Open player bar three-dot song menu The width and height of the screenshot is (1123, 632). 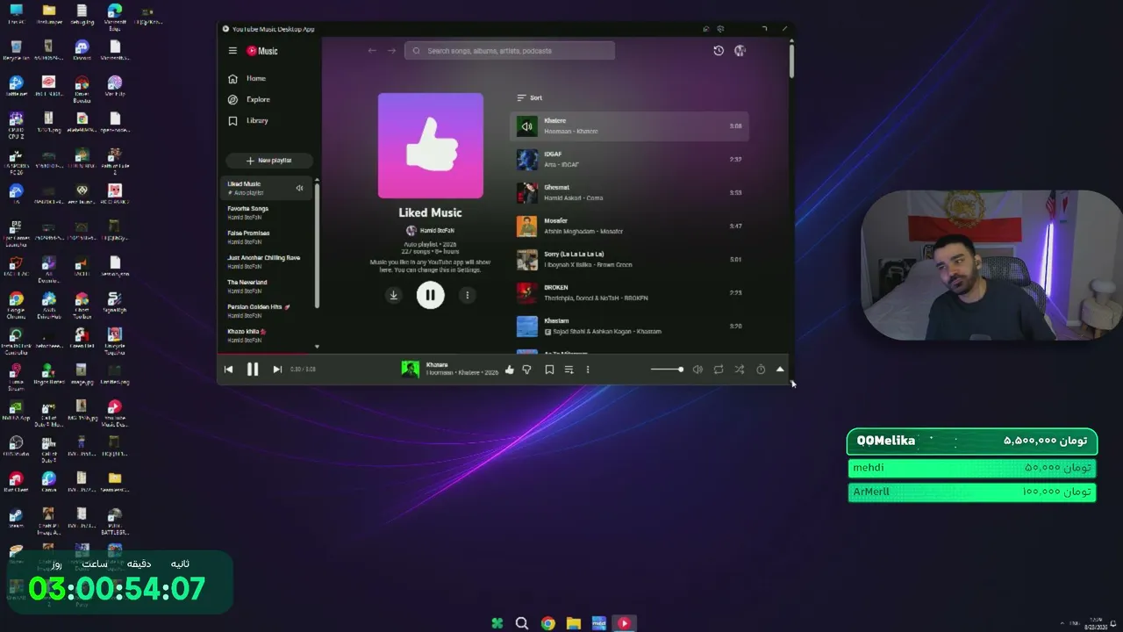click(588, 370)
